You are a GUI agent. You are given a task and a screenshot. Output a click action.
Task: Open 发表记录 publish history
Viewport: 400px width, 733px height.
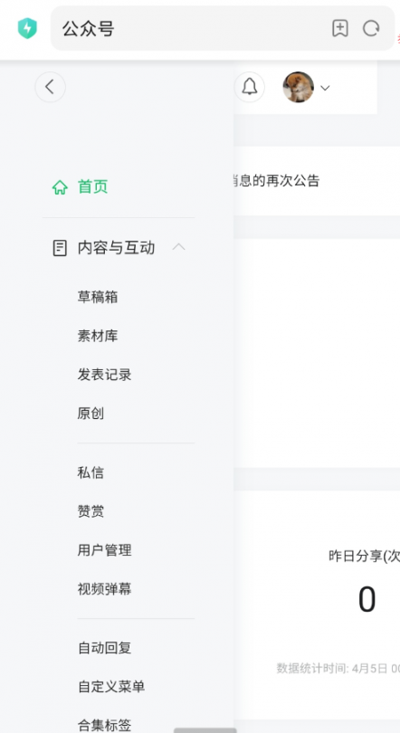(x=104, y=375)
